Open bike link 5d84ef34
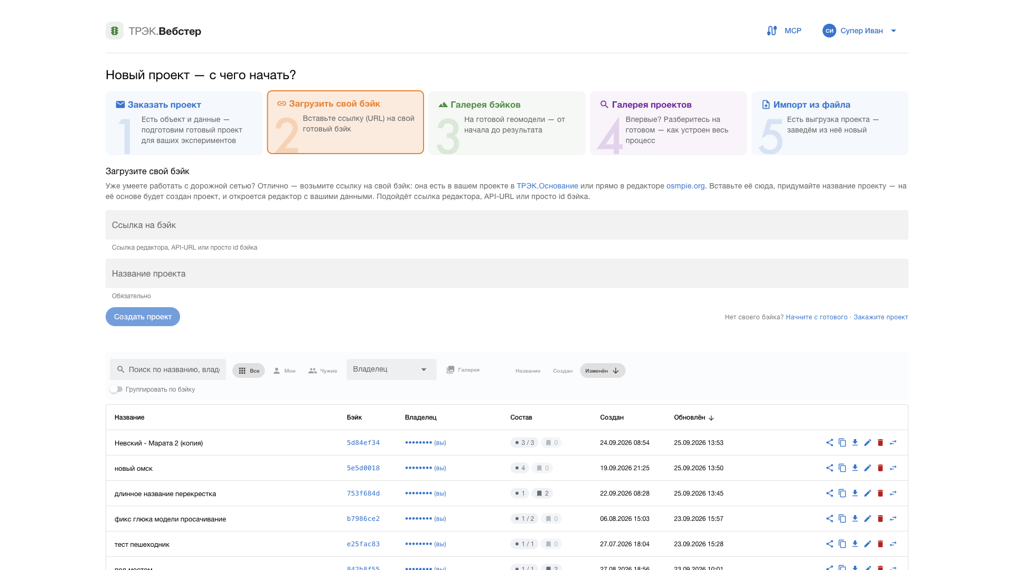 coord(363,443)
